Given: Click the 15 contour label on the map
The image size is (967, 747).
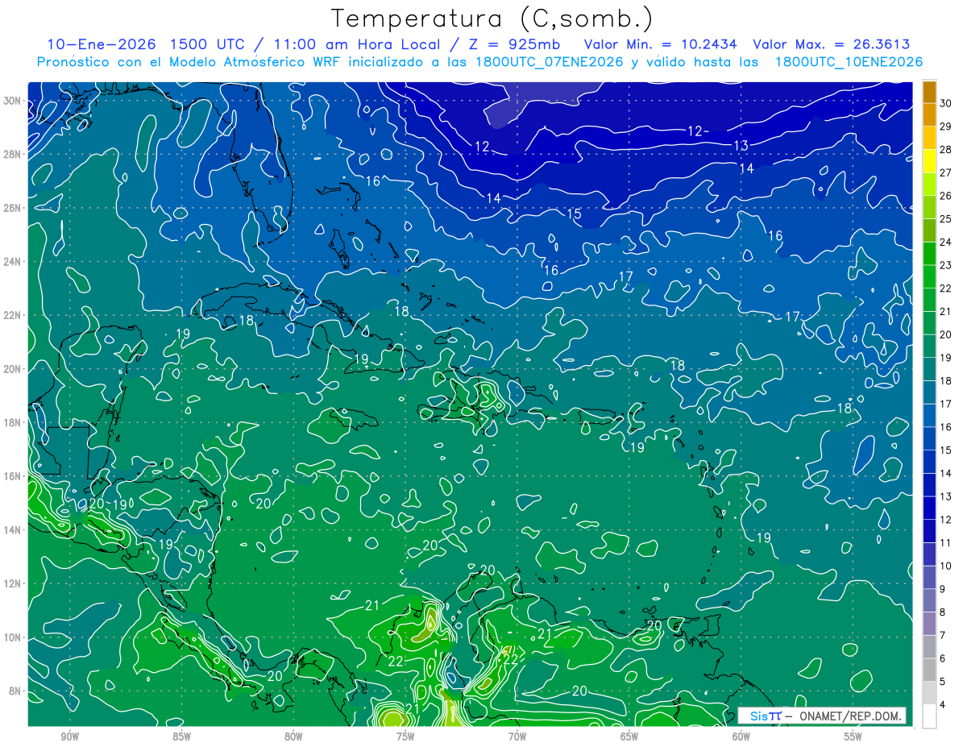Looking at the screenshot, I should [x=574, y=214].
